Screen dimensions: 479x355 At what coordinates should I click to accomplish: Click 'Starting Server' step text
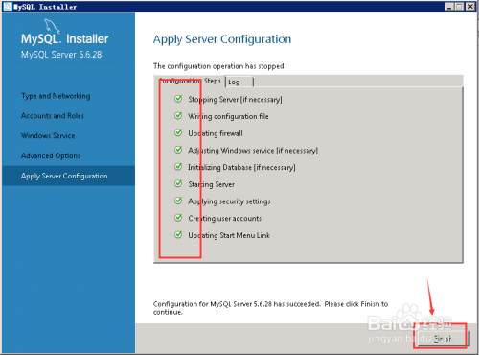[x=211, y=184]
